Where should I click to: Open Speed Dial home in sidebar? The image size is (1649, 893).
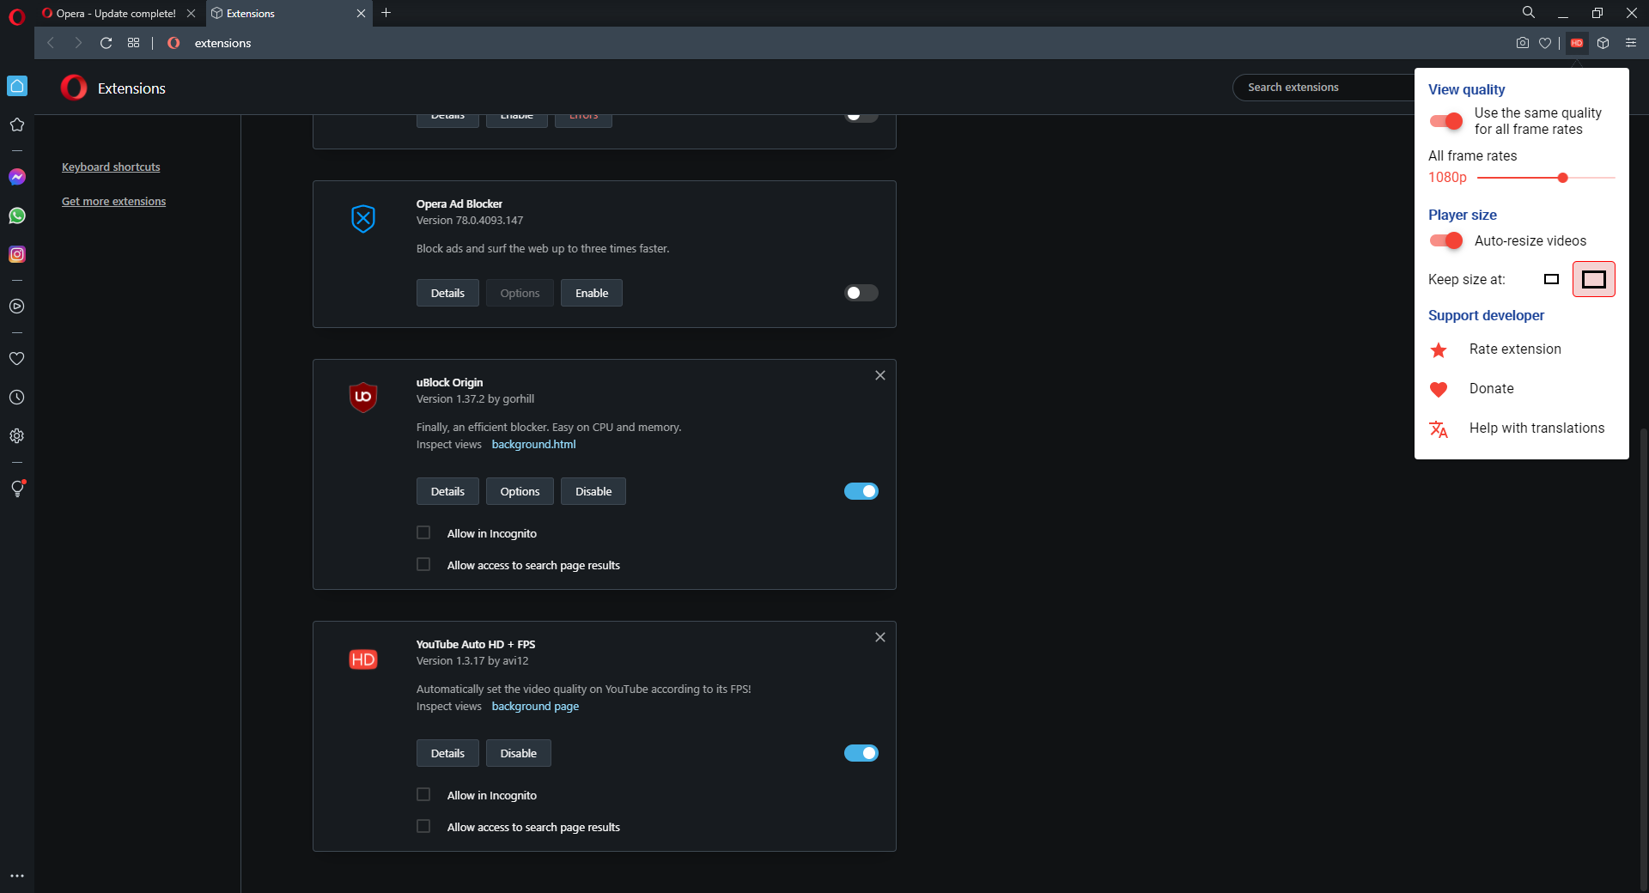click(17, 86)
